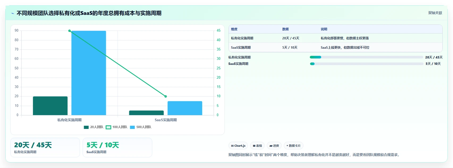Click the 进度 tag
Image resolution: width=453 pixels, height=168 pixels.
pyautogui.click(x=274, y=146)
